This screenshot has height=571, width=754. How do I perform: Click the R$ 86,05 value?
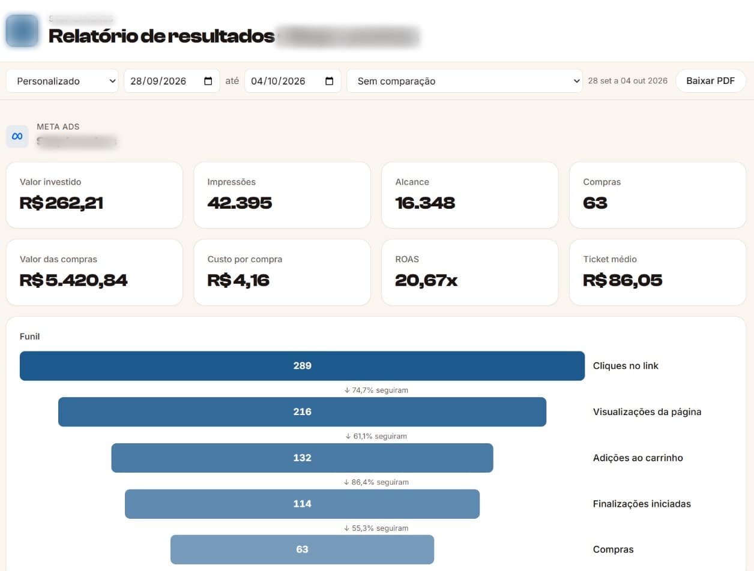click(623, 280)
